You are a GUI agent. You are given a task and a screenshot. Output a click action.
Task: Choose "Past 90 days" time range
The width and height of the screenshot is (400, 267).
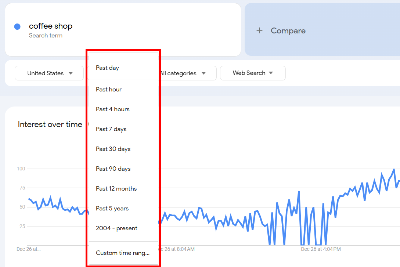click(113, 169)
